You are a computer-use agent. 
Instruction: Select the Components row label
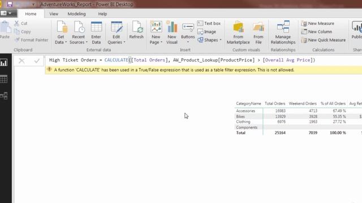coord(247,127)
